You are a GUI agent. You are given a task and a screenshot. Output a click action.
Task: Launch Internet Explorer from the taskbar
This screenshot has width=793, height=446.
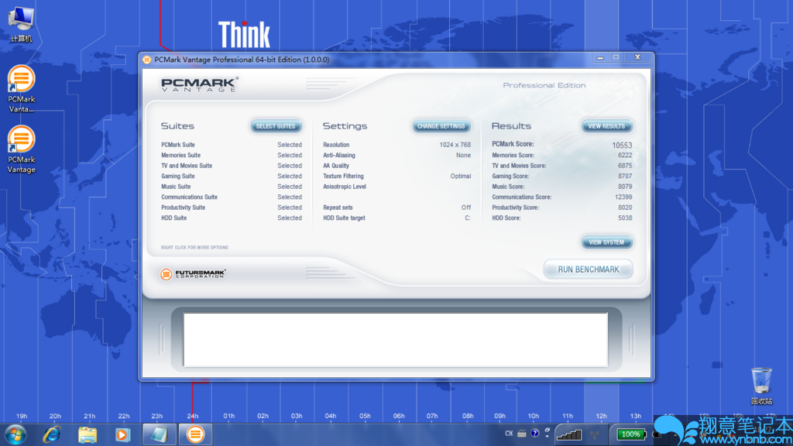point(52,434)
